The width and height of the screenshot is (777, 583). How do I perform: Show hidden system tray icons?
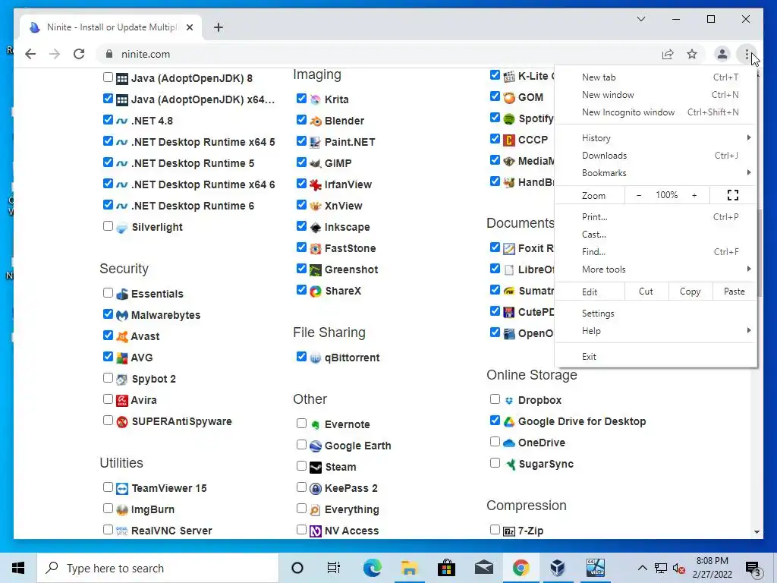[x=642, y=568]
